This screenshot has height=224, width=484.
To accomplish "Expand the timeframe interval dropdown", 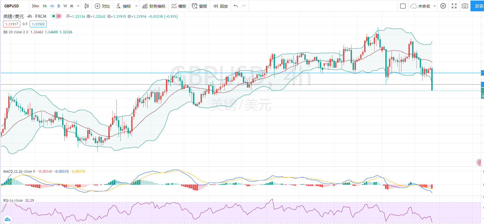I will 78,6.
